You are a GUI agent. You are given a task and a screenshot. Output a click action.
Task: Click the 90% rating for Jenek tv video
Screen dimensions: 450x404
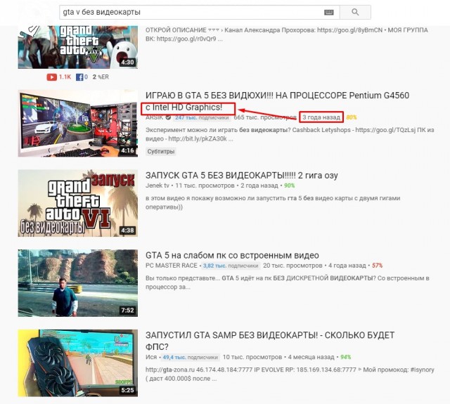pos(289,185)
